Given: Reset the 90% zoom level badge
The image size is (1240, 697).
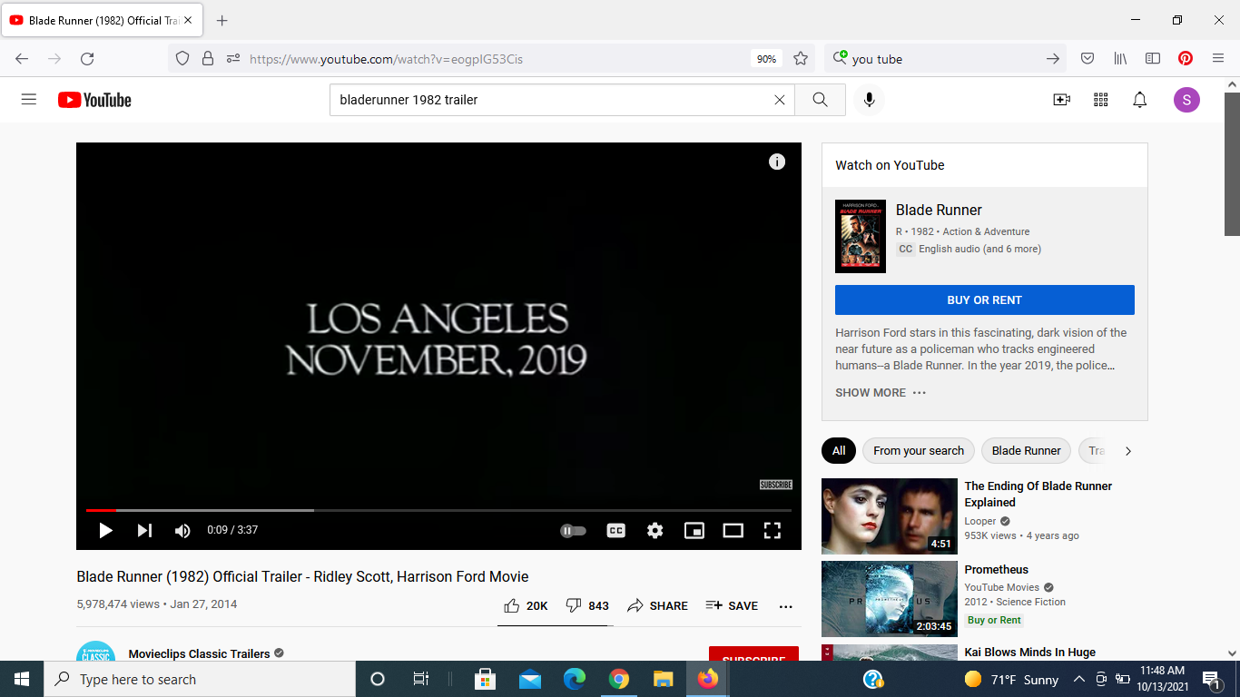Looking at the screenshot, I should [766, 59].
